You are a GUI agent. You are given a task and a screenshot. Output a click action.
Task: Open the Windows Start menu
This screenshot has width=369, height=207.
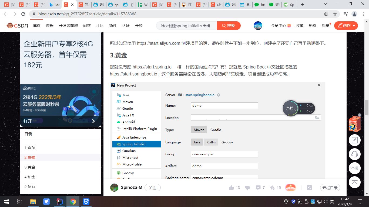(6, 202)
